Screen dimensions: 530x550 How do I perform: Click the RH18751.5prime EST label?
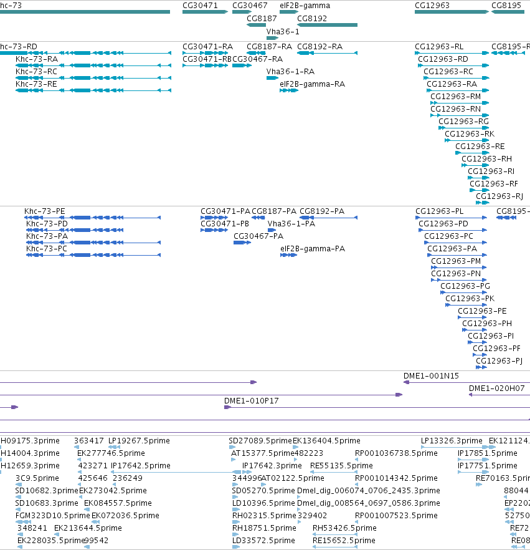coord(265,528)
